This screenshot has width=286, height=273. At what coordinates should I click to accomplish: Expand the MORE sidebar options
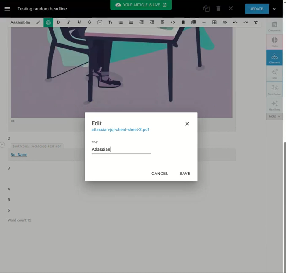[x=274, y=116]
